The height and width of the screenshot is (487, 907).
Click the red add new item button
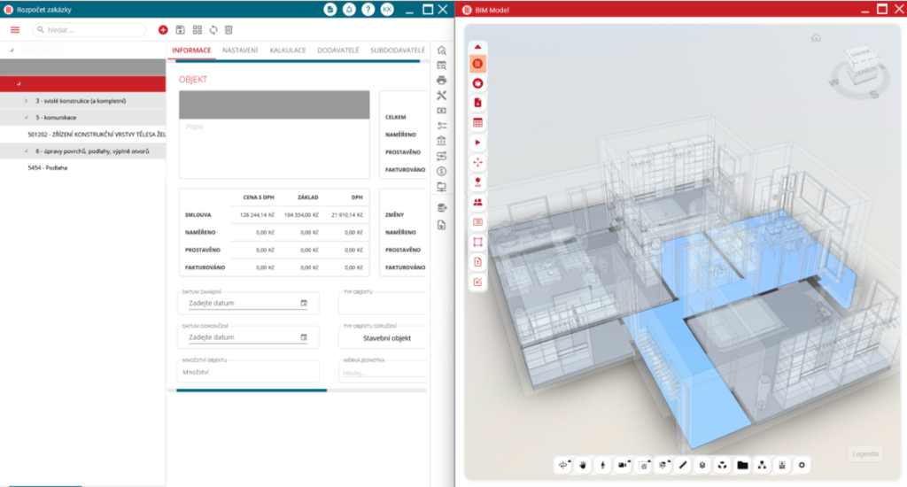[163, 30]
